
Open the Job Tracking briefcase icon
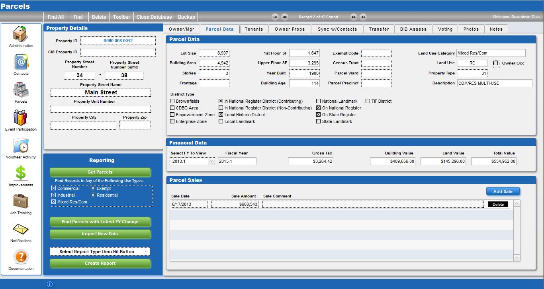coord(21,201)
